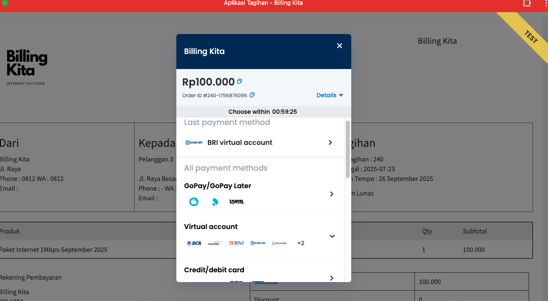Click the GoPay wallet icon

click(194, 202)
